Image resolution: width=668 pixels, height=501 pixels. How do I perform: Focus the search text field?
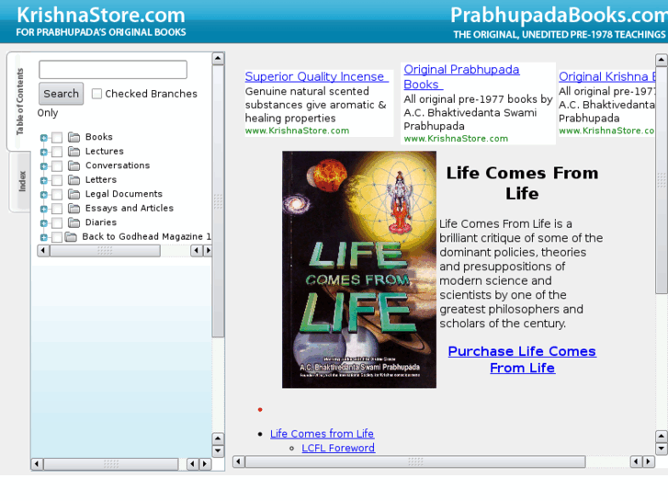pyautogui.click(x=113, y=70)
